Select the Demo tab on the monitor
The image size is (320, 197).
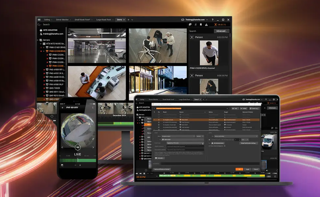120,20
